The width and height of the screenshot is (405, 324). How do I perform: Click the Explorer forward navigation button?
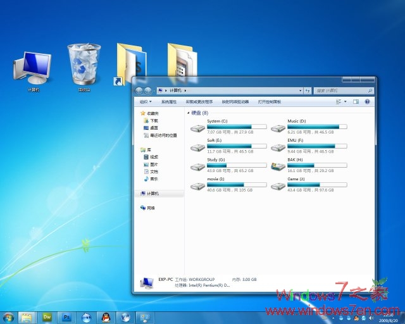[x=147, y=90]
